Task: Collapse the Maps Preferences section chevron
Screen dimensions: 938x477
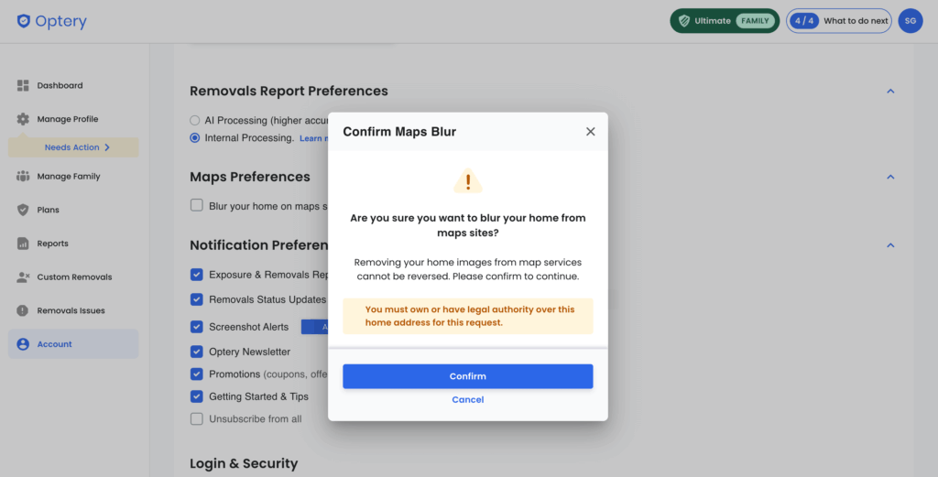Action: click(x=890, y=177)
